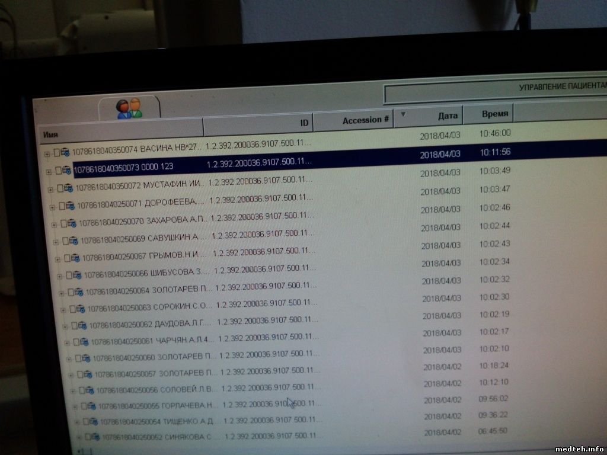
Task: Click the patient icon in СОРОКИН row
Action: [81, 309]
